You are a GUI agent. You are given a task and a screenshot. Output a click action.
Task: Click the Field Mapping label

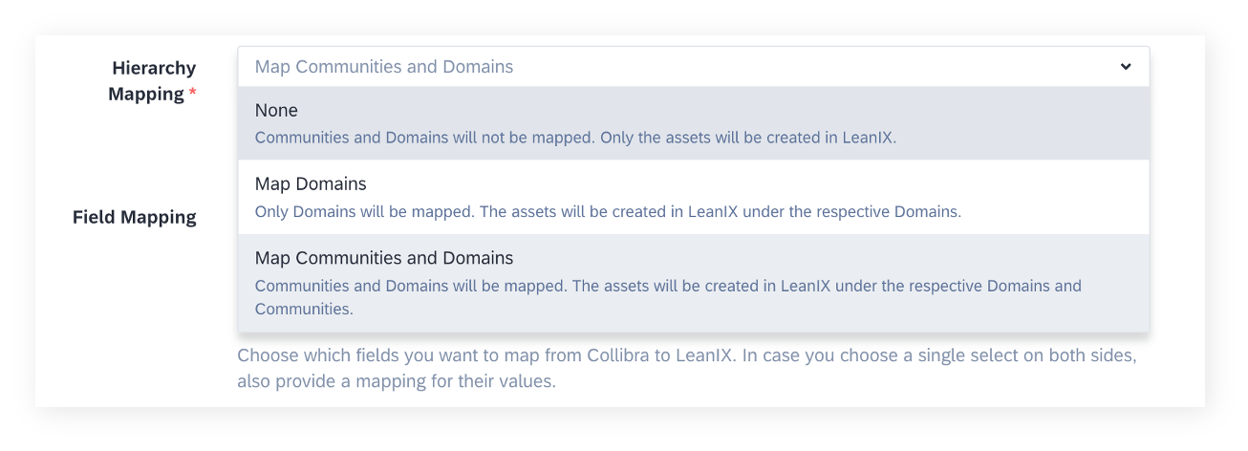point(135,217)
